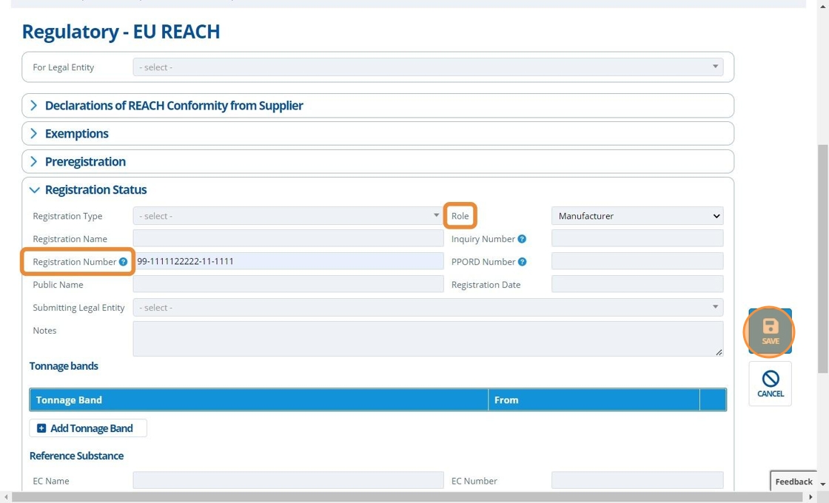Click plus icon in Add Tonnage Band

[41, 428]
